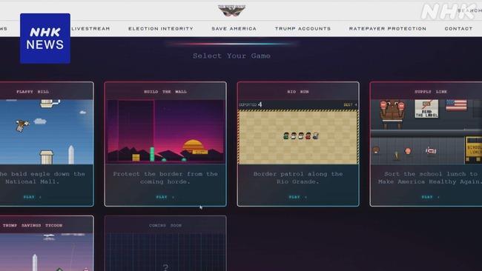The image size is (482, 271).
Task: Click the question mark on Coming Soon card
Action: pyautogui.click(x=165, y=267)
